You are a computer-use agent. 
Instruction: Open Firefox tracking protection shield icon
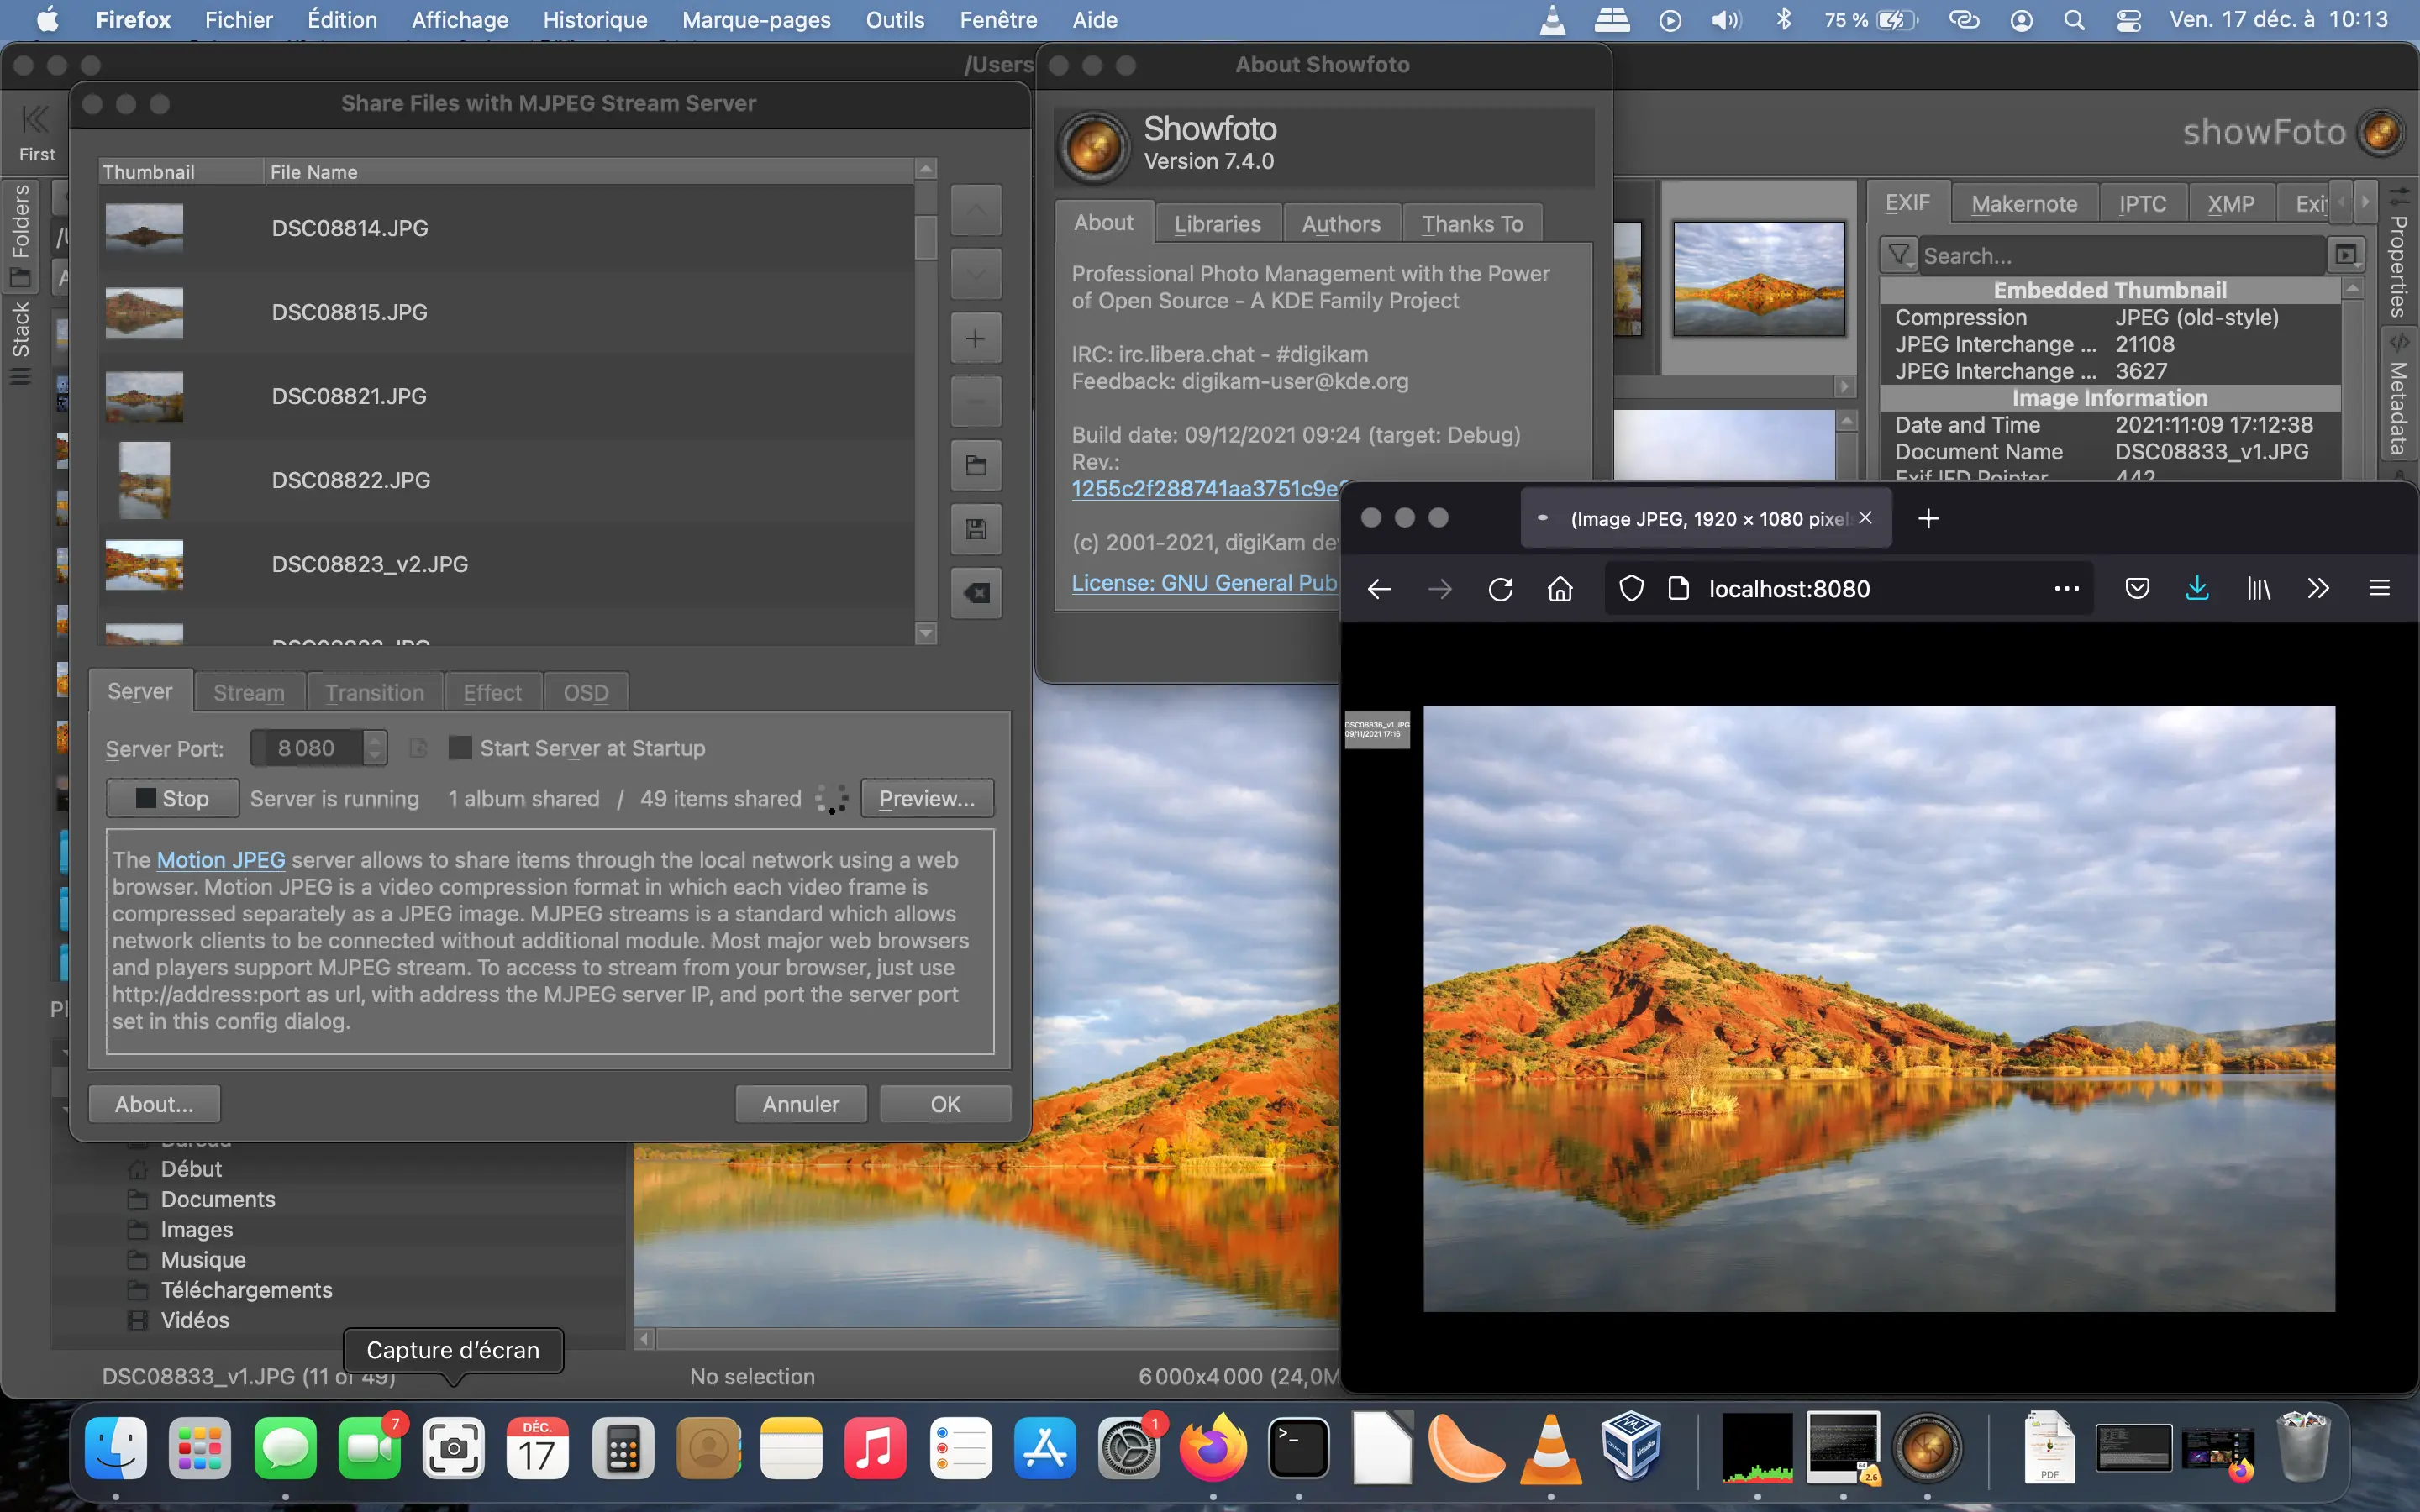point(1630,588)
